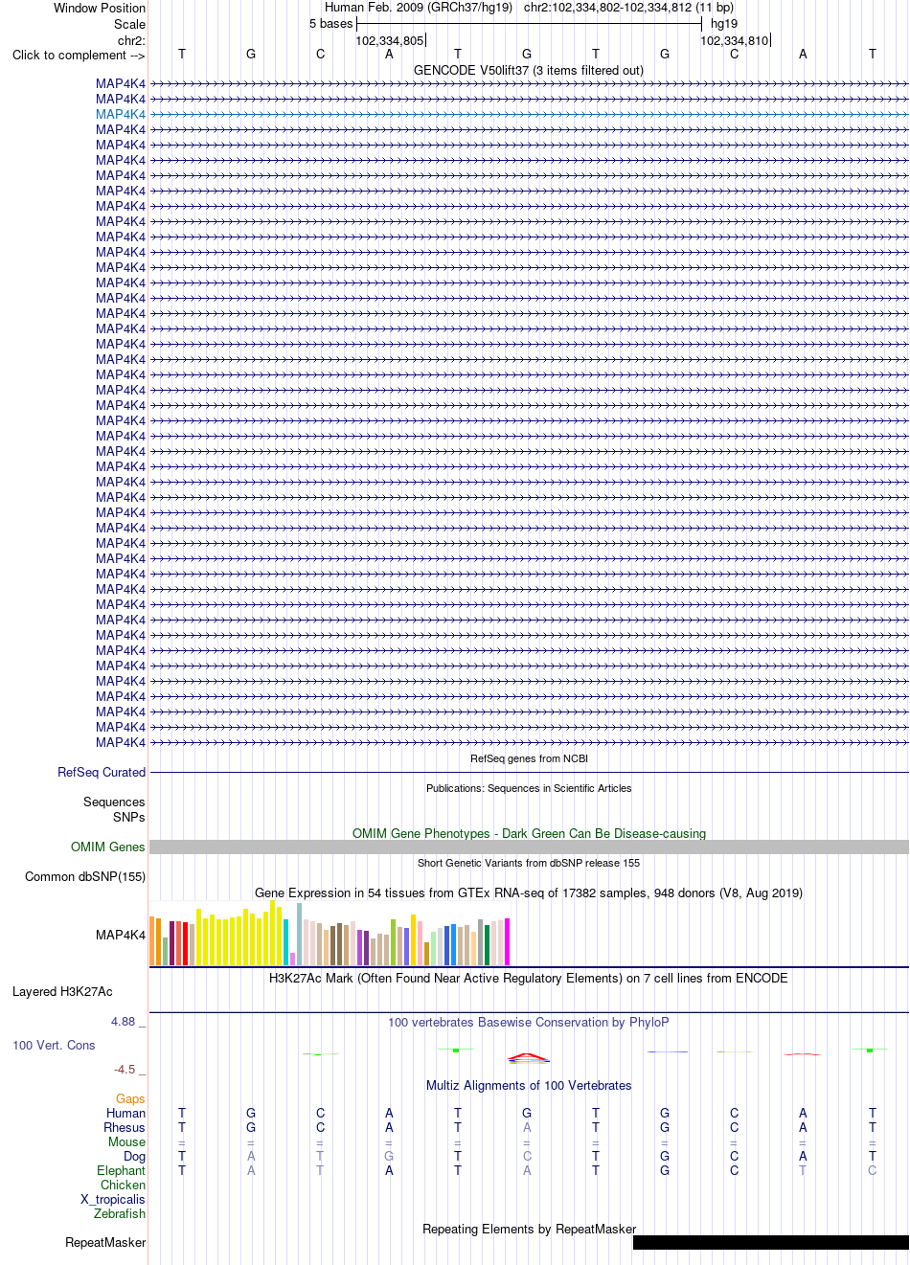910x1265 pixels.
Task: Click 'Multiz Alignments of 100 Vertebrates' title
Action: coord(529,1085)
